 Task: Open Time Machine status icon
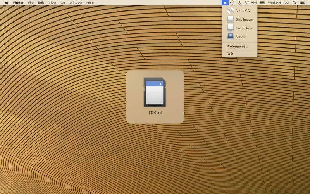click(232, 3)
